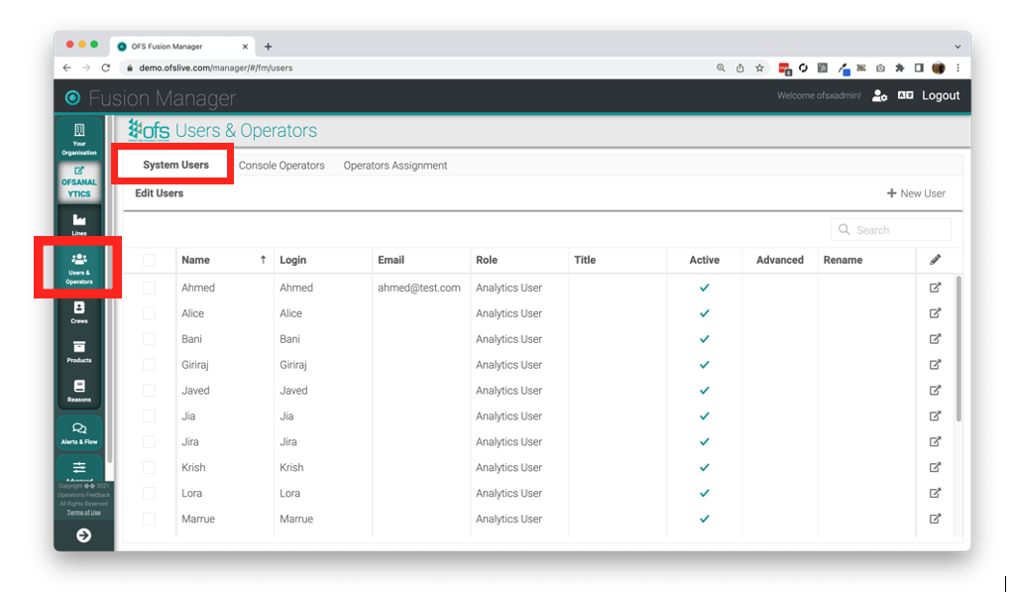1014x592 pixels.
Task: Switch to the Console Operators tab
Action: click(282, 166)
